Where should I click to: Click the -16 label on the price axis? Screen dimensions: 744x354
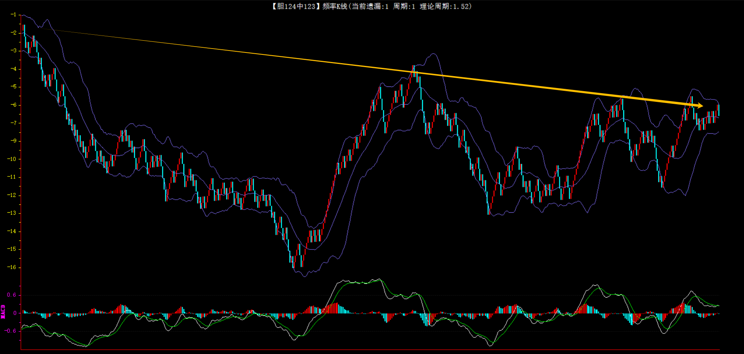coord(12,267)
